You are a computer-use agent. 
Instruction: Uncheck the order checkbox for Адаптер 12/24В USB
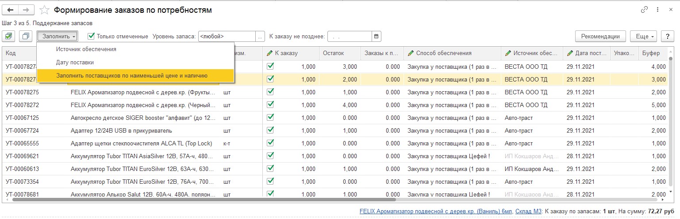[270, 130]
